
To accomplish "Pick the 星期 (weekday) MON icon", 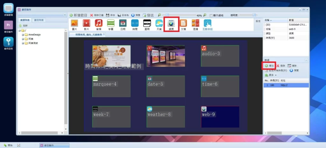I will click(x=147, y=23).
